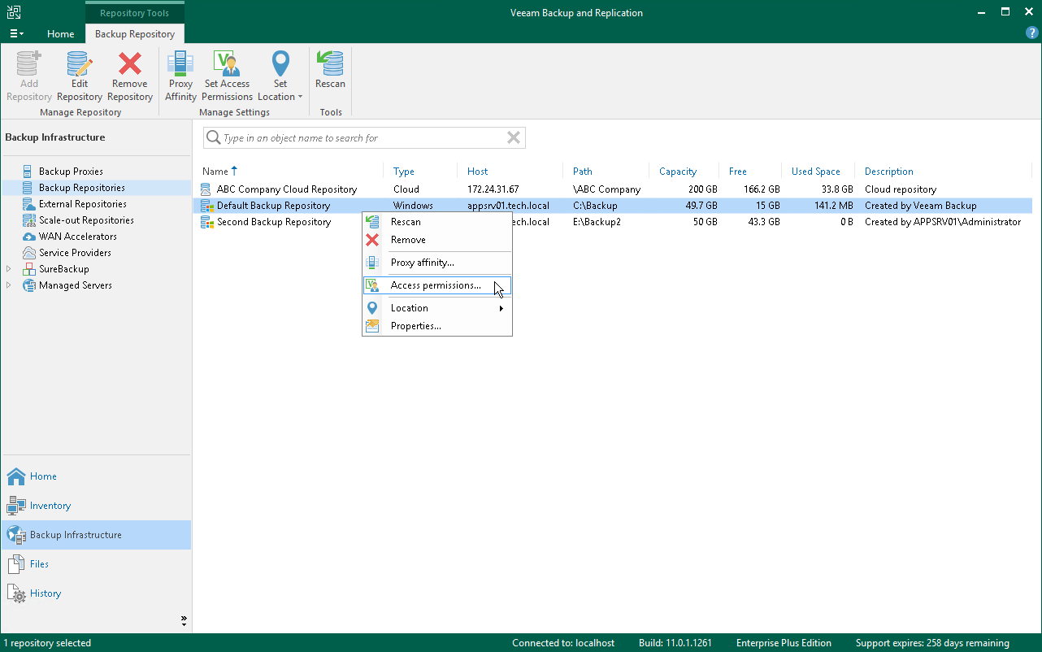Click the object name search field
The width and height of the screenshot is (1042, 652).
click(x=364, y=138)
